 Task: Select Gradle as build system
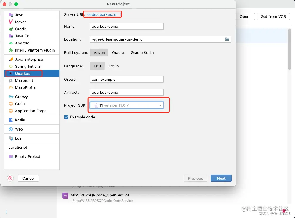[118, 52]
